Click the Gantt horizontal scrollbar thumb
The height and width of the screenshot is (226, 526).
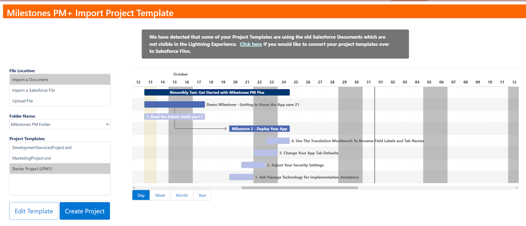[299, 188]
